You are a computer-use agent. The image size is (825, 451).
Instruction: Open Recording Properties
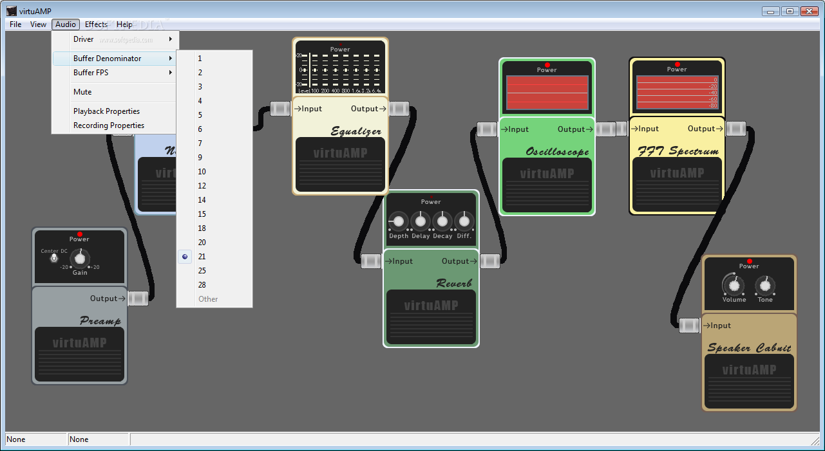(114, 125)
